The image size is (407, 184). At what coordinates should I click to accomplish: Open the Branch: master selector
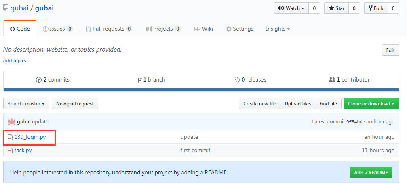tap(26, 103)
